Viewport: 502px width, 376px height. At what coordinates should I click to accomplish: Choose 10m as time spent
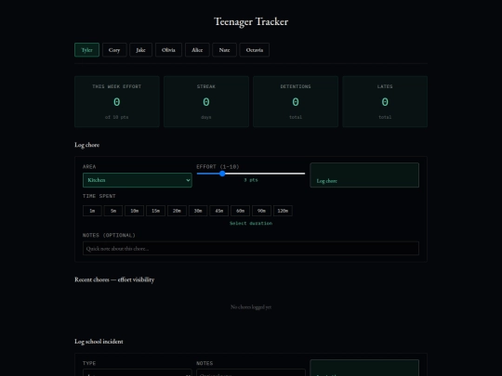[x=135, y=211]
